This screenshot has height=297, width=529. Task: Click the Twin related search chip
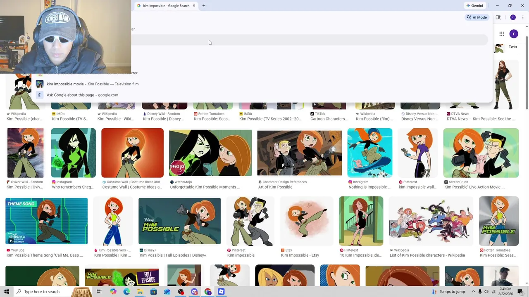pyautogui.click(x=507, y=47)
